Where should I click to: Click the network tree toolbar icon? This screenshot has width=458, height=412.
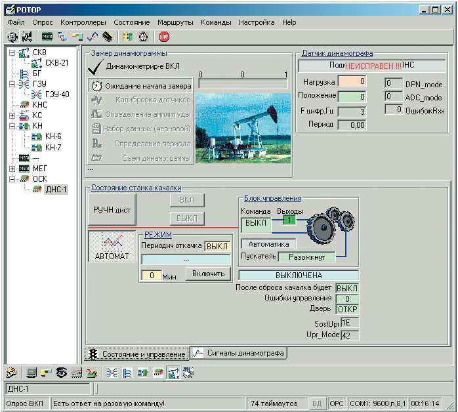point(62,37)
